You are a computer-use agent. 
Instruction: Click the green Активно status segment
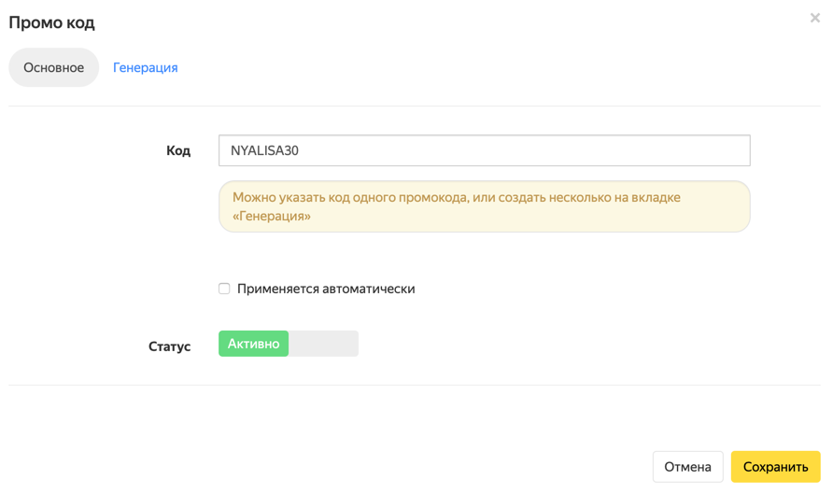click(x=253, y=344)
